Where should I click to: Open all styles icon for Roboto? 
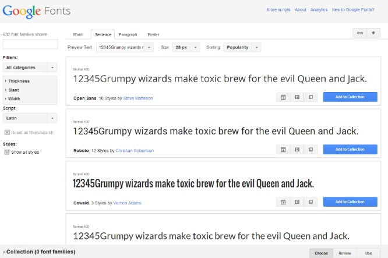pyautogui.click(x=283, y=150)
